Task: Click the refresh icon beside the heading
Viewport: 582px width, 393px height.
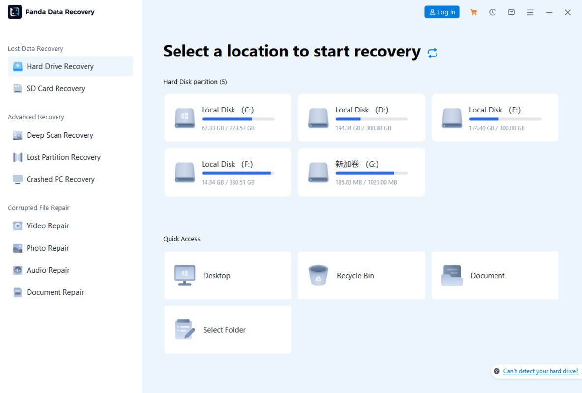Action: click(433, 53)
